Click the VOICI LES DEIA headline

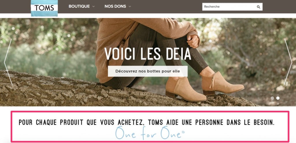coord(148,54)
